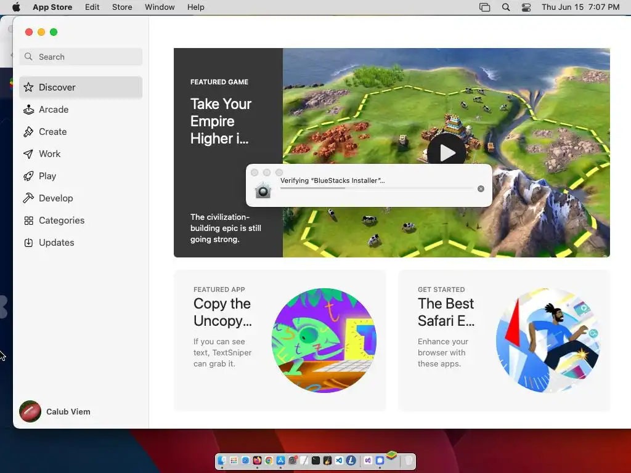
Task: Click the date and time in the menu bar
Action: click(580, 7)
